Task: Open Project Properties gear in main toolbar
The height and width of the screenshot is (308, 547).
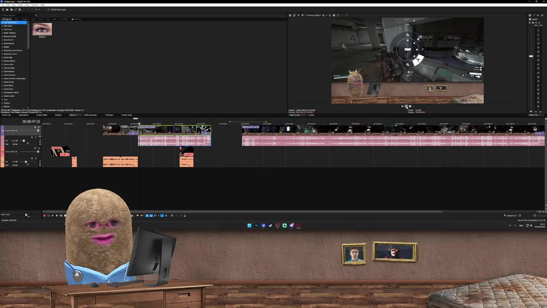Action: 20,9
